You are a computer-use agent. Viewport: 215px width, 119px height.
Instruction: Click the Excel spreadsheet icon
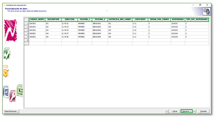click(20, 91)
